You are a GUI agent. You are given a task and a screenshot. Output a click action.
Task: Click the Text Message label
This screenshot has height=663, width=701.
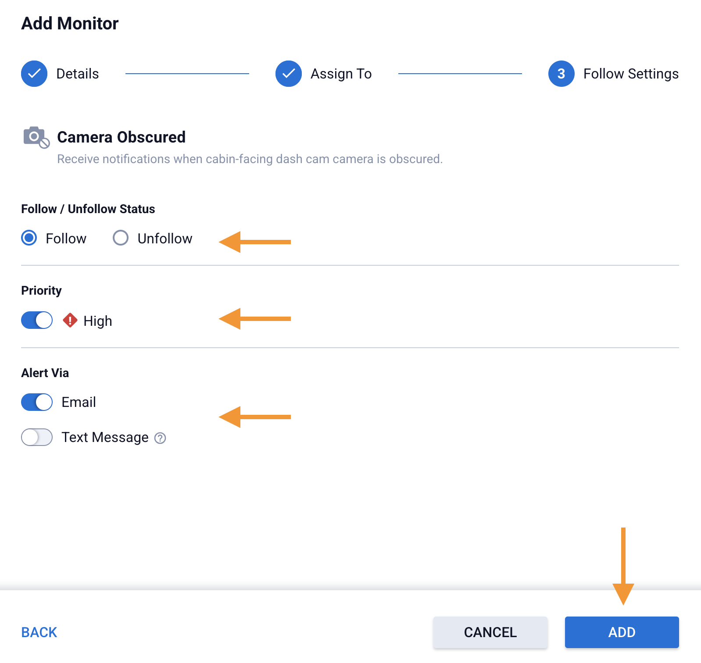pos(105,437)
